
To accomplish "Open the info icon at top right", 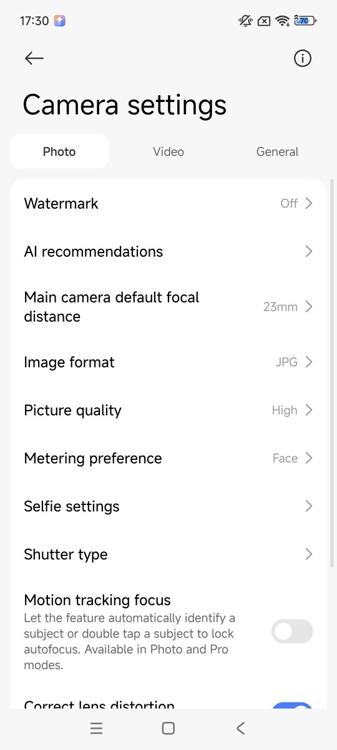I will (303, 58).
